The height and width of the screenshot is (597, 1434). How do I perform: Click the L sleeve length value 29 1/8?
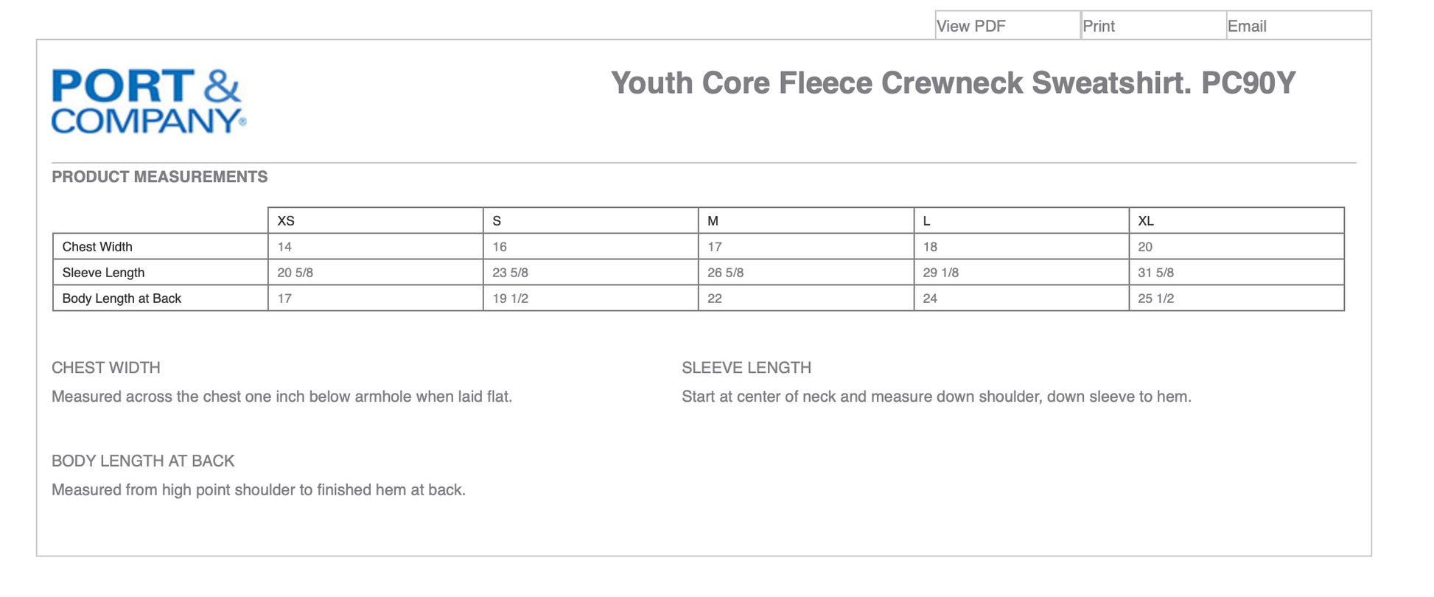(x=940, y=273)
